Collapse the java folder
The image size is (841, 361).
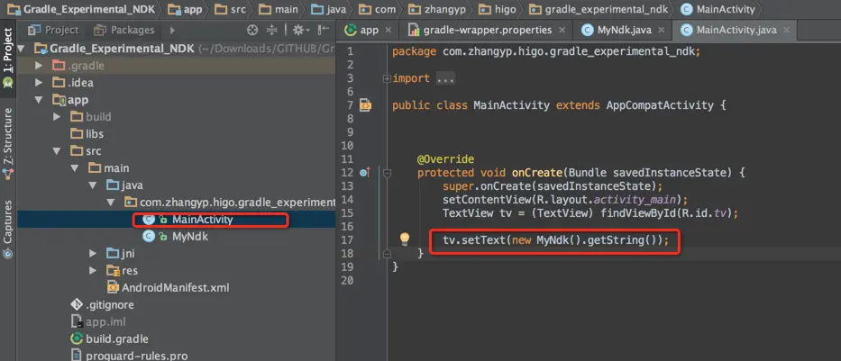(x=92, y=185)
